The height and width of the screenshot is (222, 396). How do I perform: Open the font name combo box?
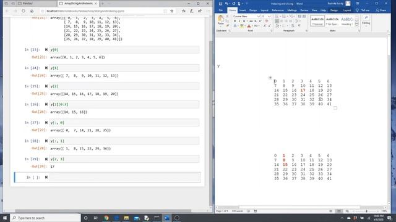[x=246, y=17]
